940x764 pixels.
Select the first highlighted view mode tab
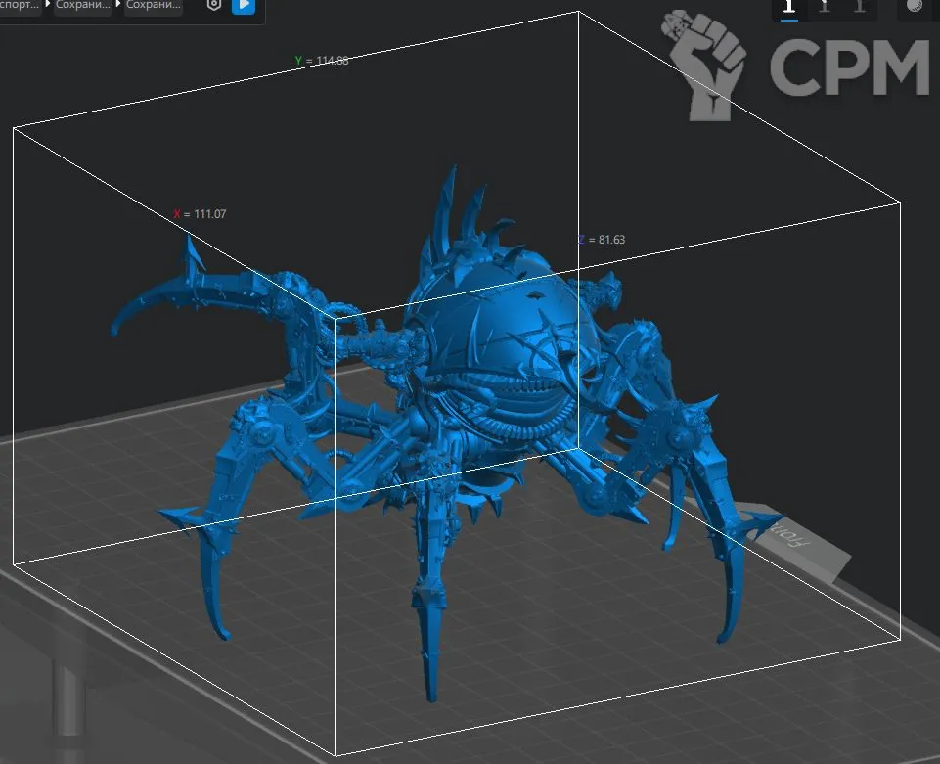[x=788, y=8]
